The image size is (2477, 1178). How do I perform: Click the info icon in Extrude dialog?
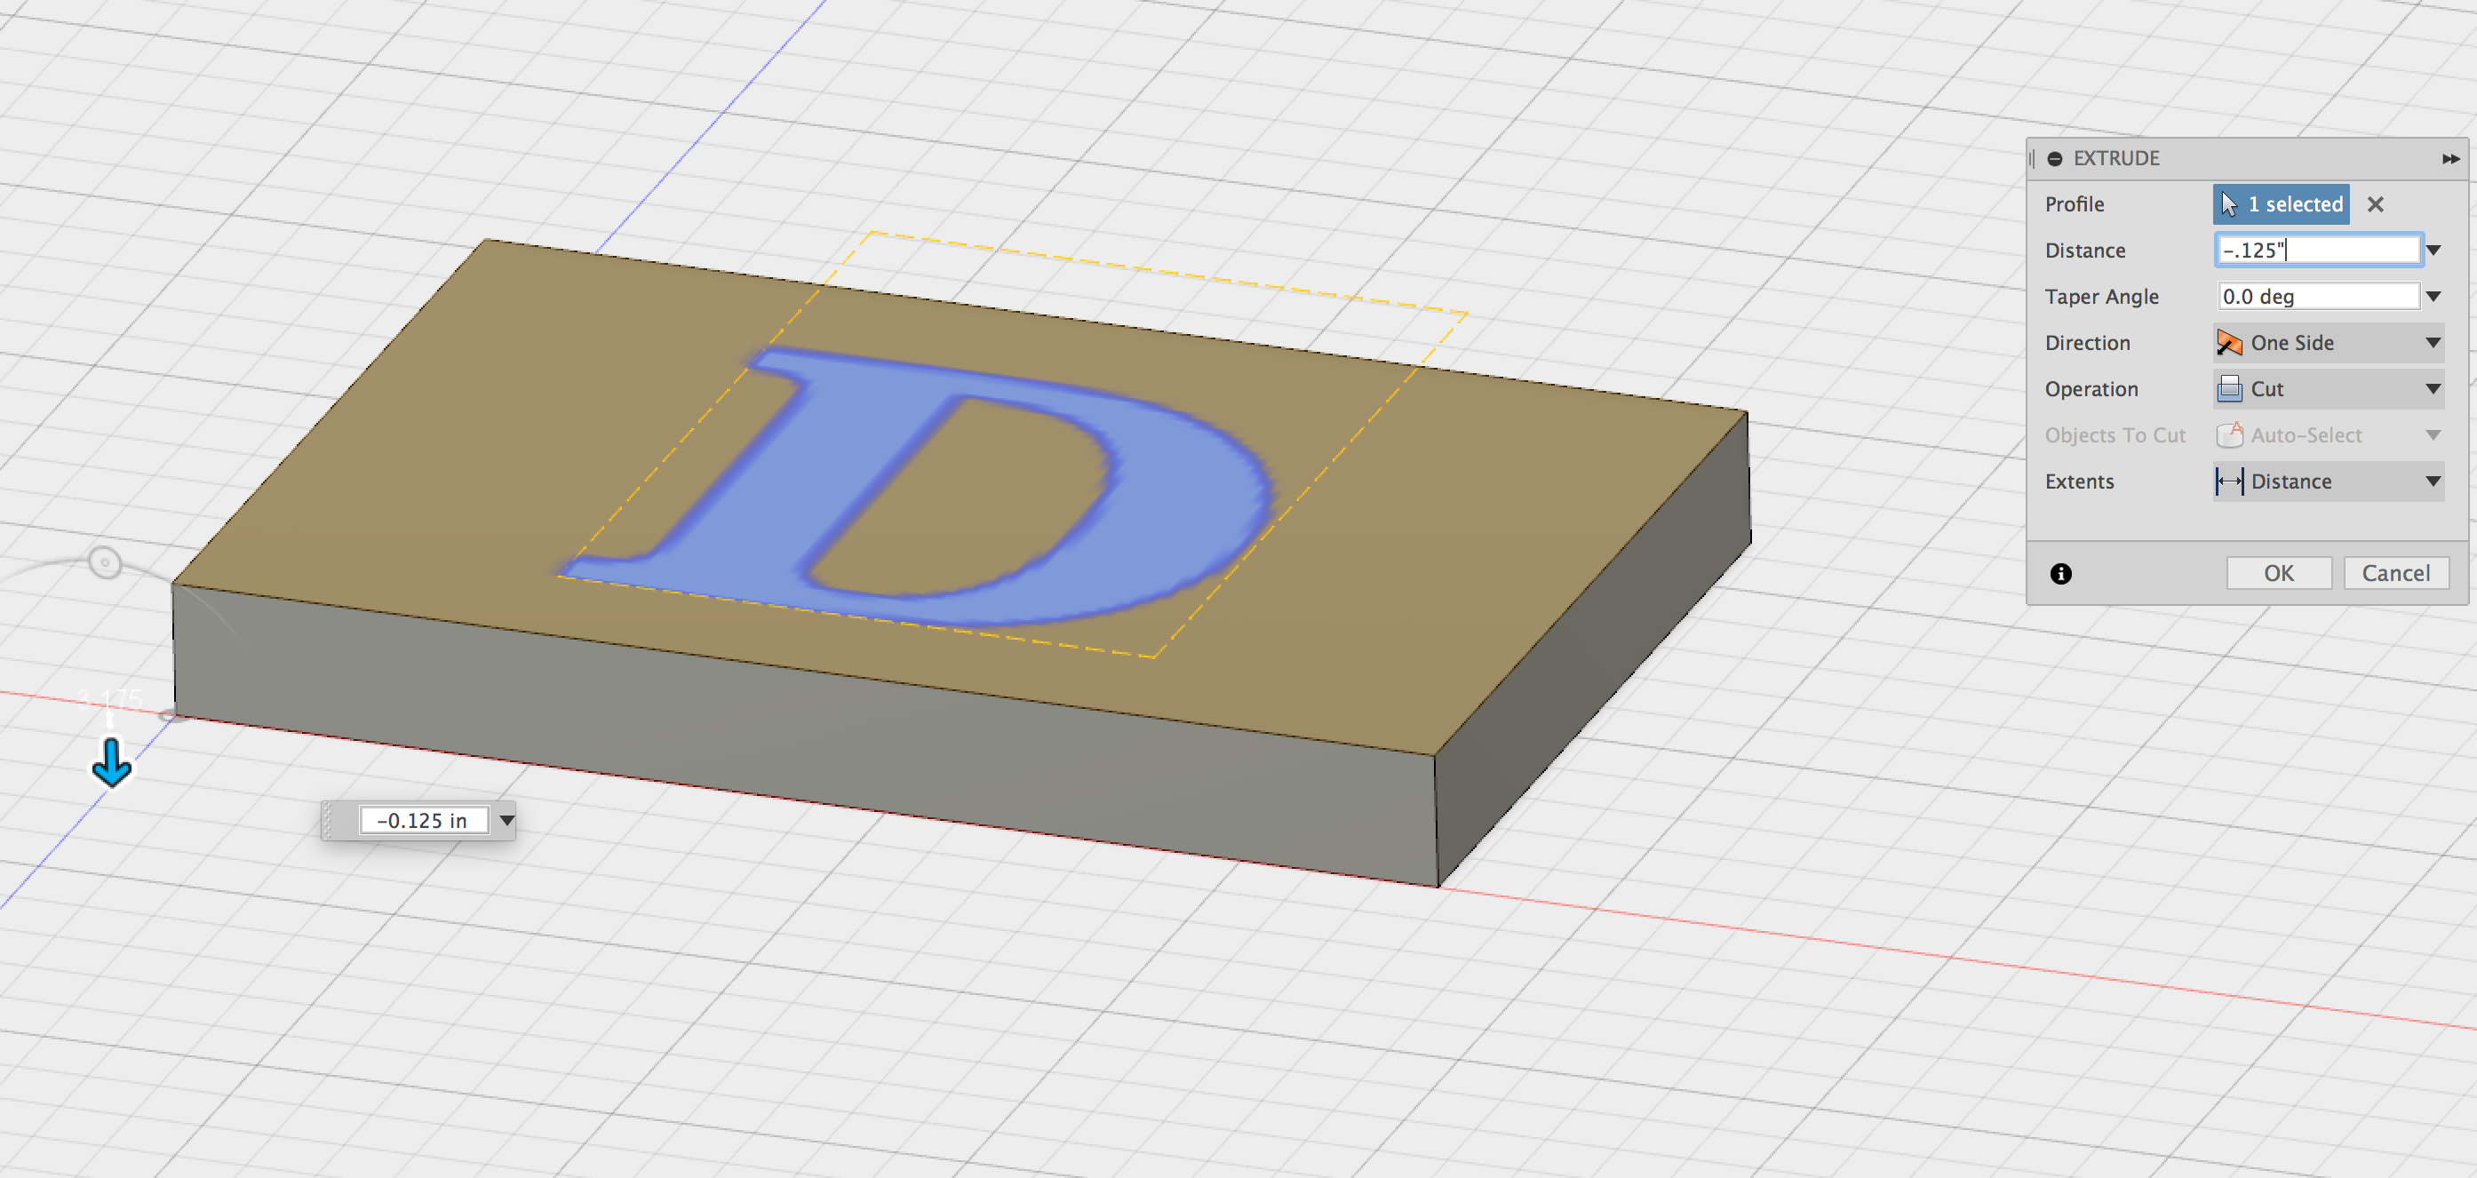[2060, 574]
